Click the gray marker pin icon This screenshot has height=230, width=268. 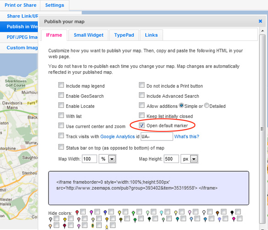[50, 219]
